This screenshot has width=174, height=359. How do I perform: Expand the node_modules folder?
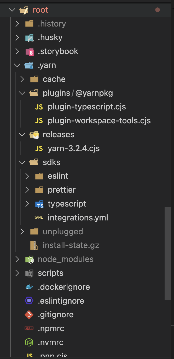17,259
